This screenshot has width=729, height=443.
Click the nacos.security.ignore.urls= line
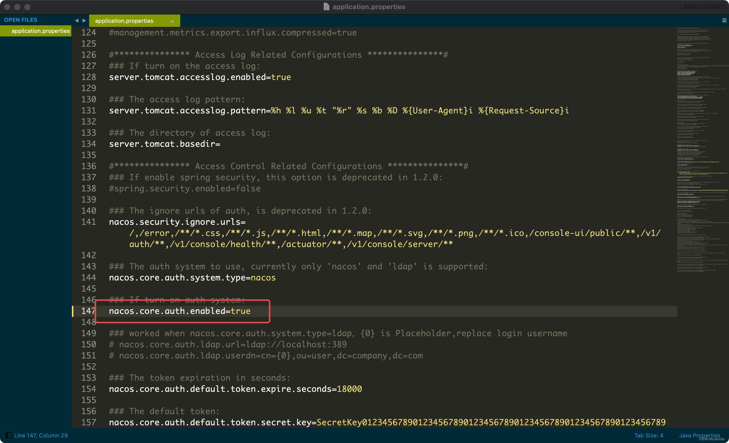pyautogui.click(x=177, y=222)
